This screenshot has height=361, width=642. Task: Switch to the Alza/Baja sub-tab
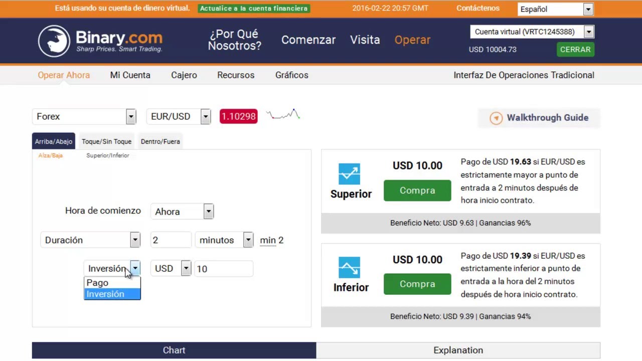[51, 155]
